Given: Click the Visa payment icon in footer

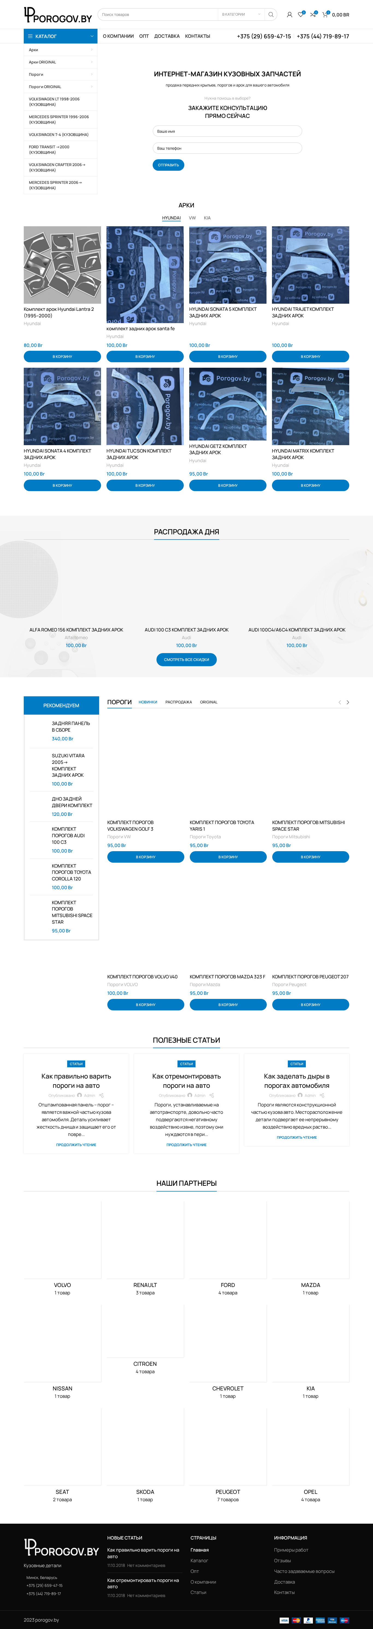Looking at the screenshot, I should [x=284, y=1620].
